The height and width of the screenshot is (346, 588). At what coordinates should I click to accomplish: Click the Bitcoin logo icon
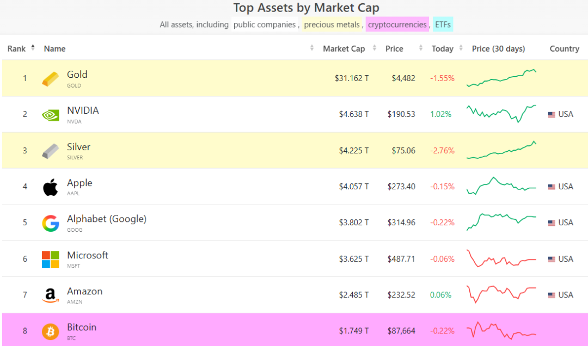pos(50,331)
